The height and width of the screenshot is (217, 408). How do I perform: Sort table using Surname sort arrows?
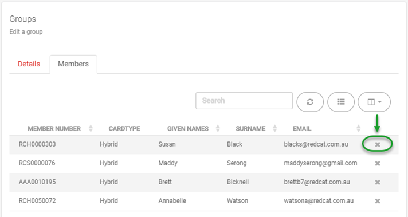click(275, 128)
